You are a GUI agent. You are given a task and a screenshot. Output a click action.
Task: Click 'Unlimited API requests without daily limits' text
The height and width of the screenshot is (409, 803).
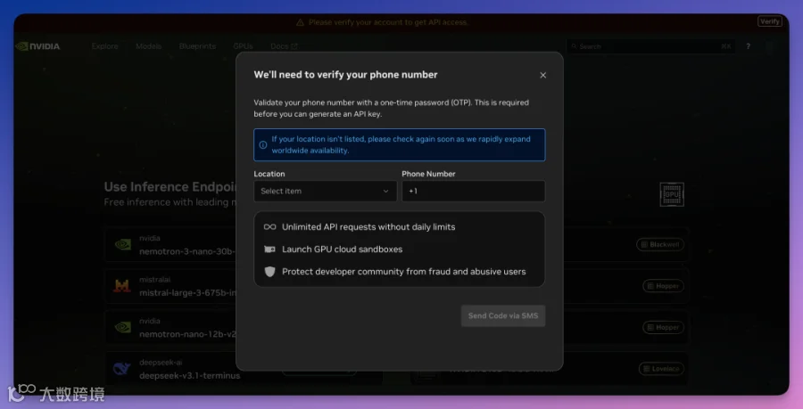click(368, 227)
